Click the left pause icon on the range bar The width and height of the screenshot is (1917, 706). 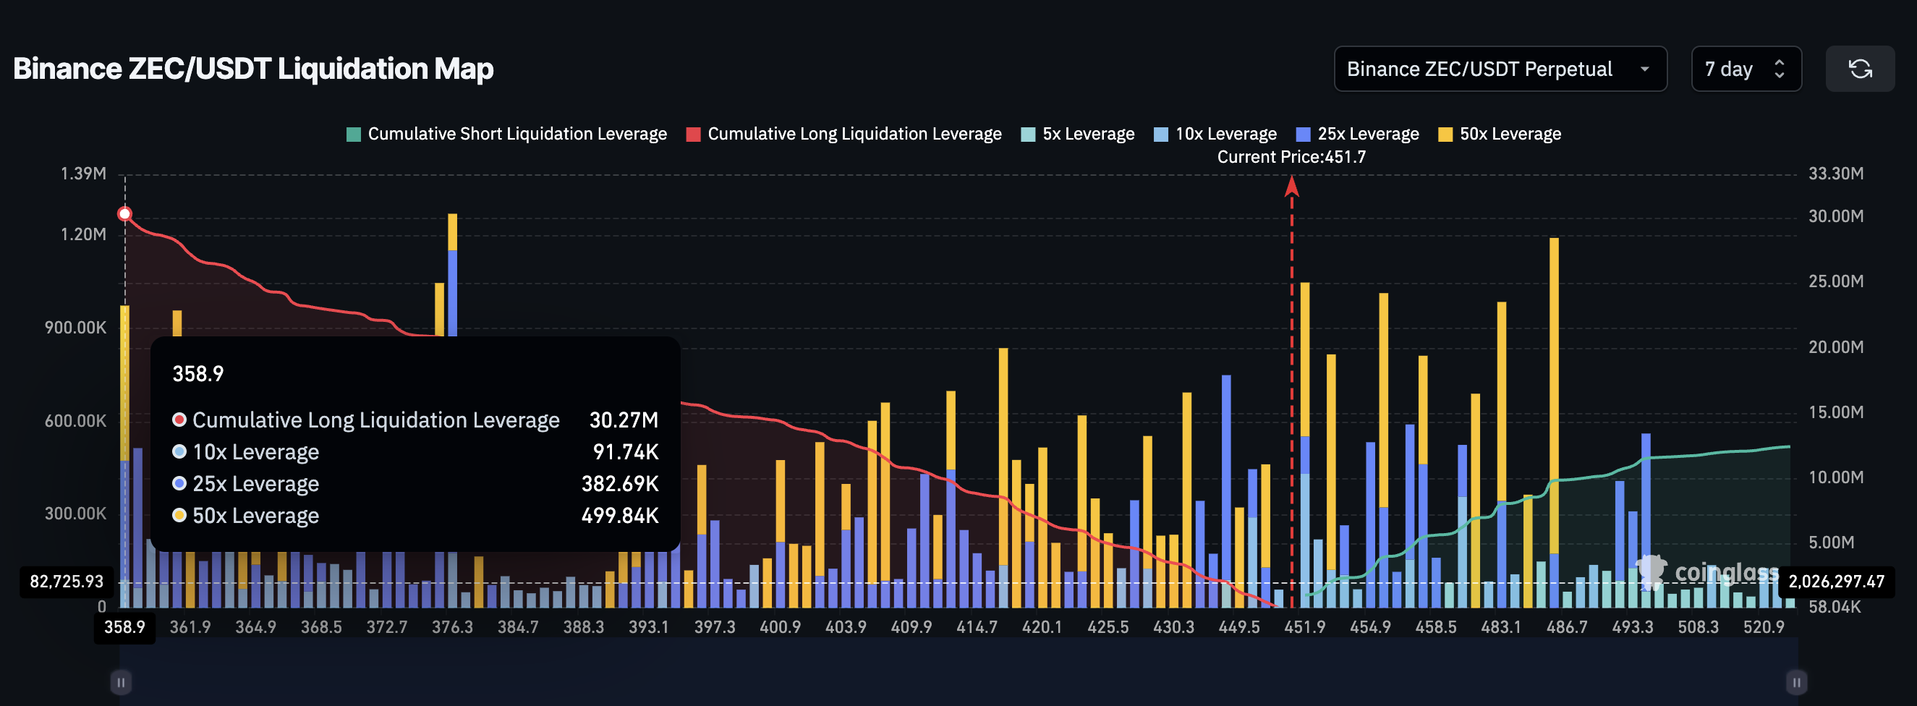(x=121, y=681)
